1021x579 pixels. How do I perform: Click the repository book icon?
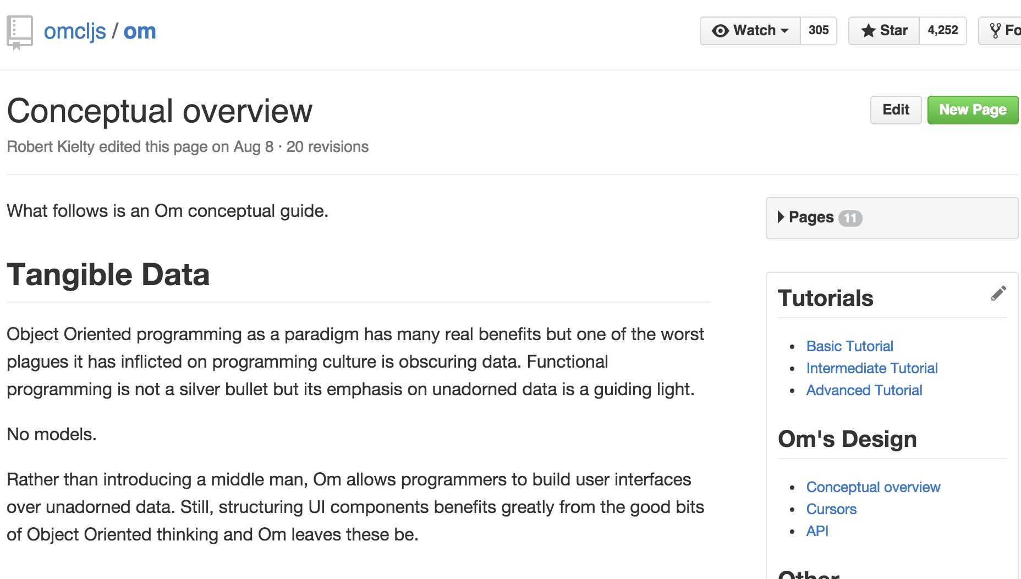click(x=19, y=30)
